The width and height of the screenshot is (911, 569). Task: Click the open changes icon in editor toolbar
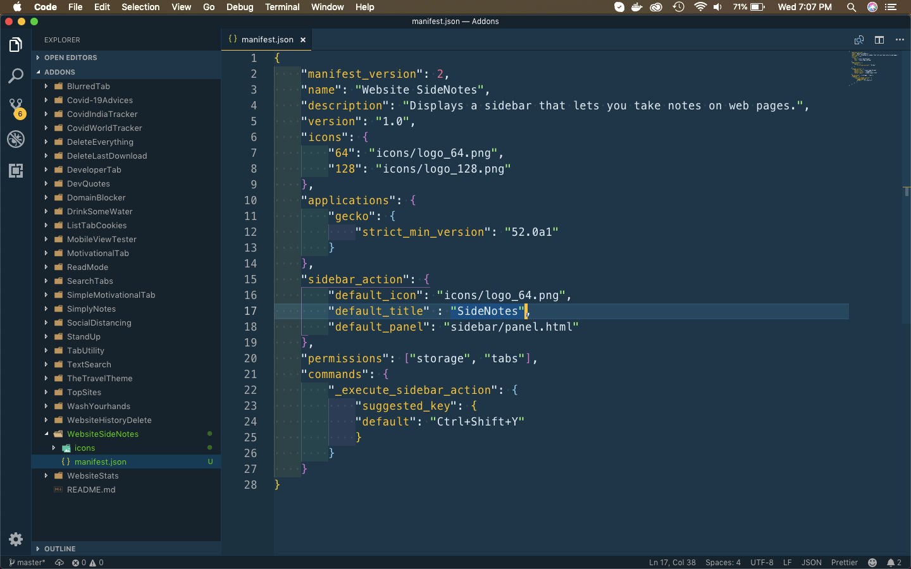point(858,40)
